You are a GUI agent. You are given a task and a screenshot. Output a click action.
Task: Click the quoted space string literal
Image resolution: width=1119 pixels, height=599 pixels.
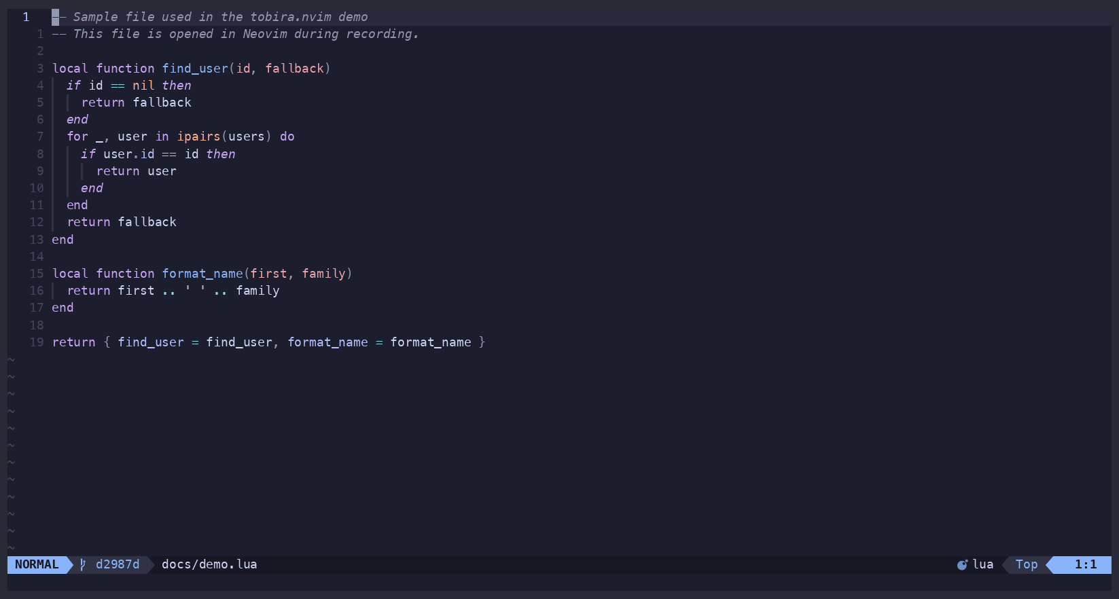pyautogui.click(x=195, y=291)
